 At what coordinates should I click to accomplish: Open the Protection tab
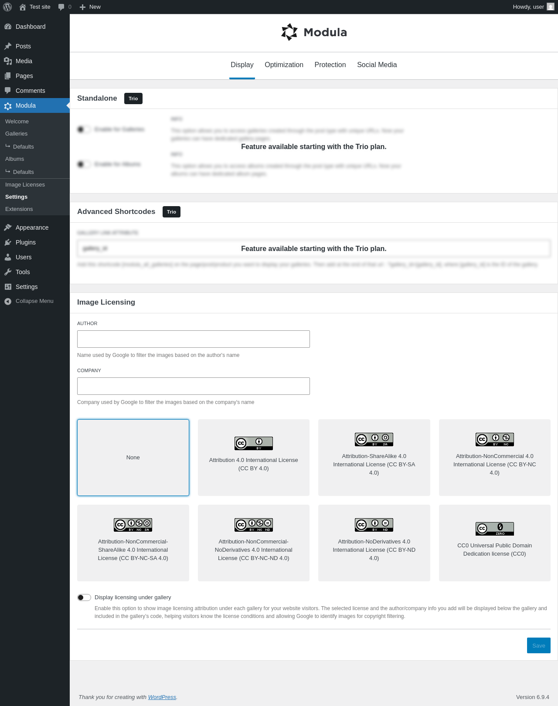(x=330, y=65)
